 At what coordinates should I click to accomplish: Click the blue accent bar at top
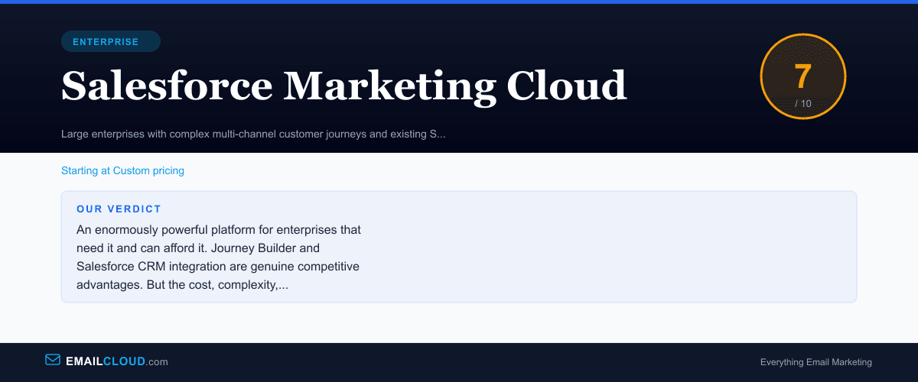[459, 2]
